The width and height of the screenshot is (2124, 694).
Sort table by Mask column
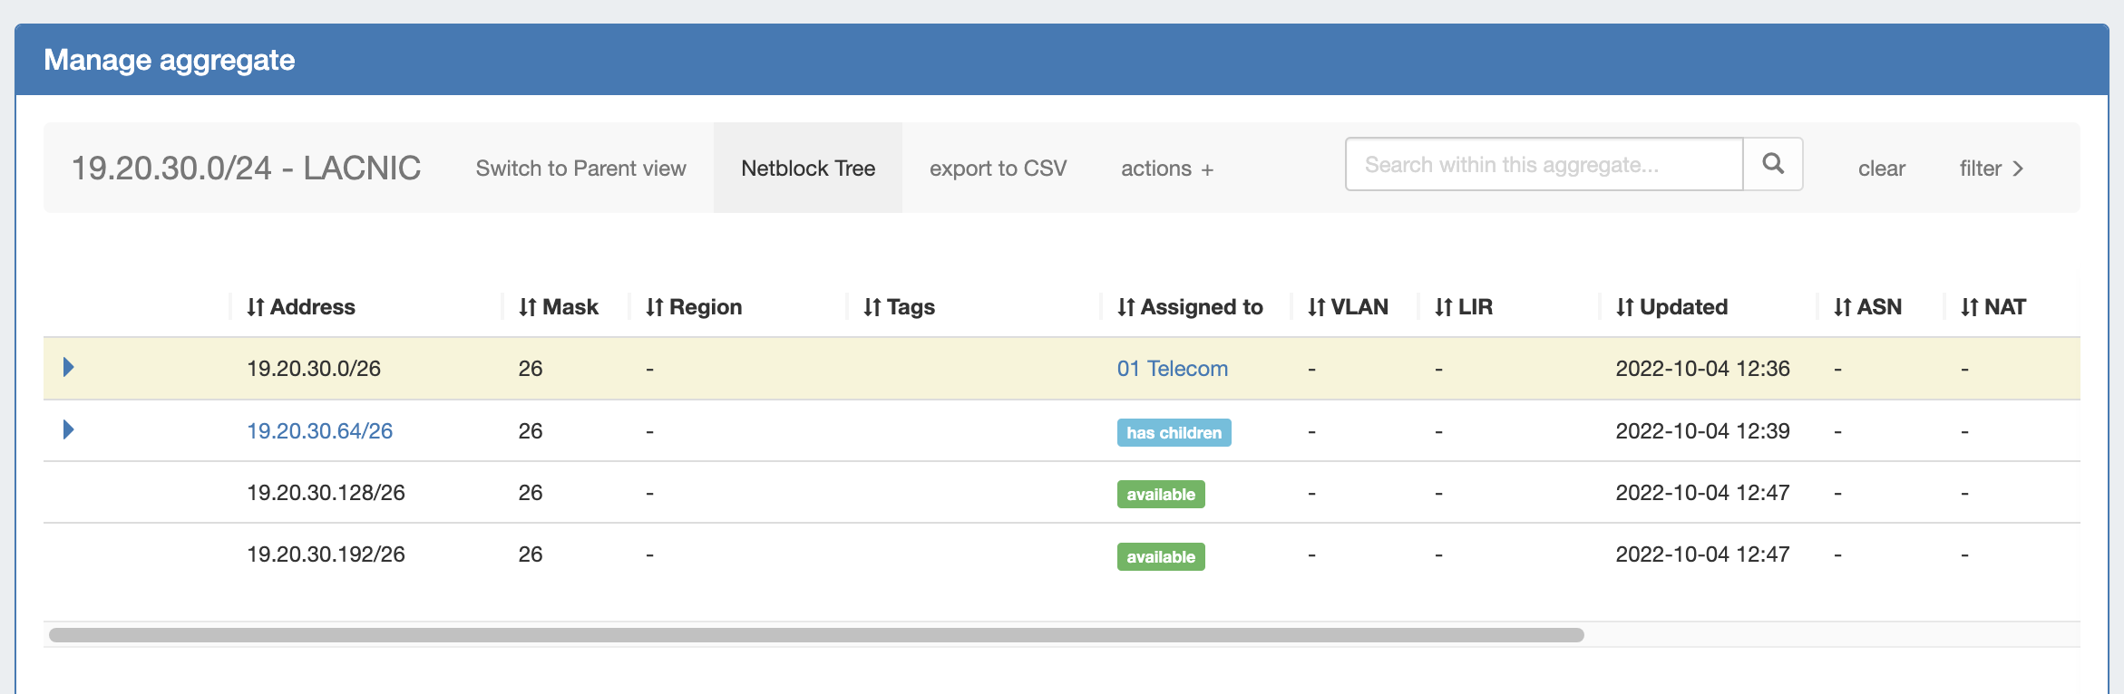(x=558, y=307)
